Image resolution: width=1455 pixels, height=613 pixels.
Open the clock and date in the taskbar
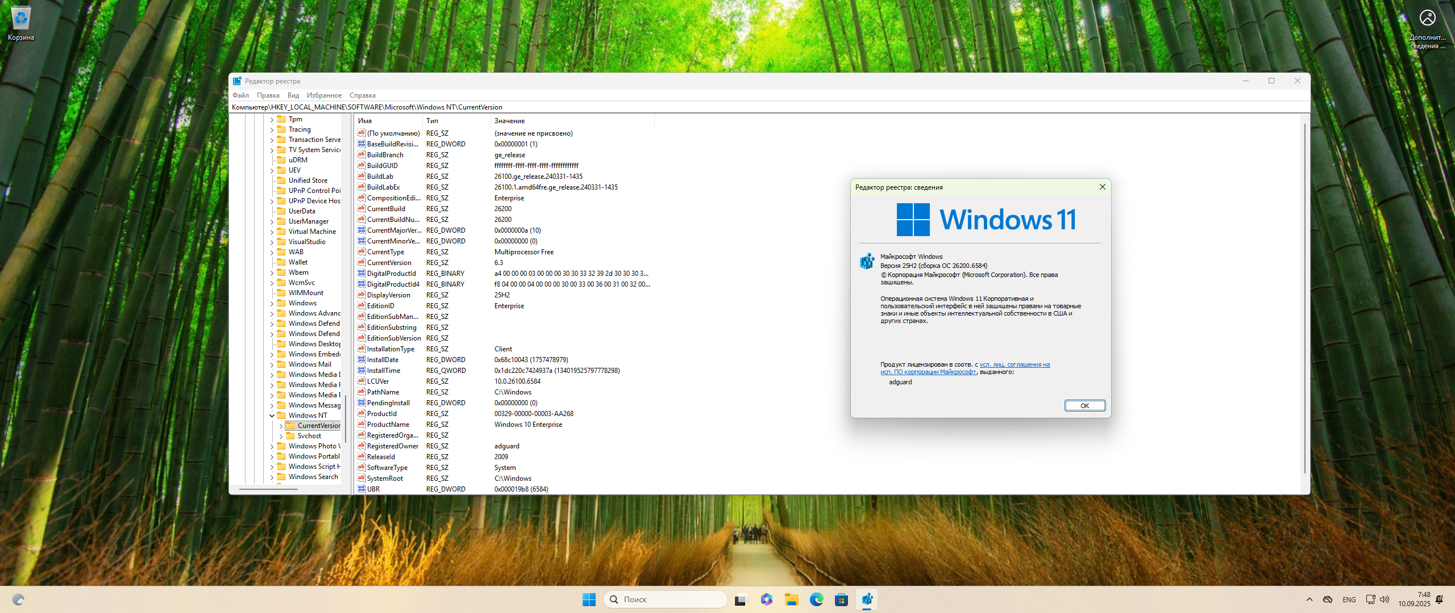tap(1414, 599)
